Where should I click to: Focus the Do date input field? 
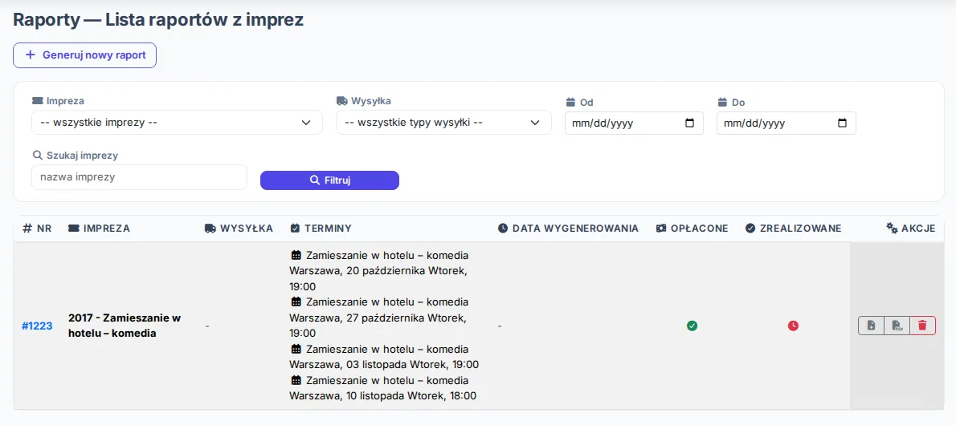(x=786, y=123)
